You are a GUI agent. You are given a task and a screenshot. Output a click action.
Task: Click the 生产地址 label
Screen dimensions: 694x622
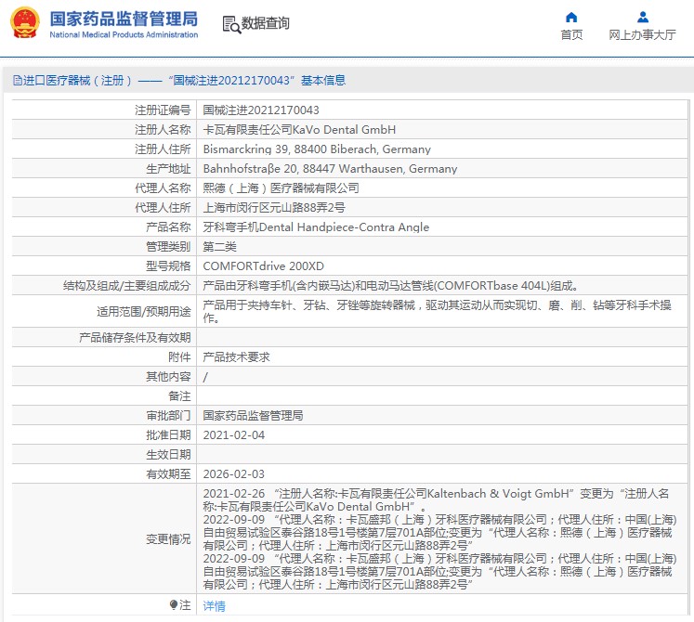[x=168, y=169]
